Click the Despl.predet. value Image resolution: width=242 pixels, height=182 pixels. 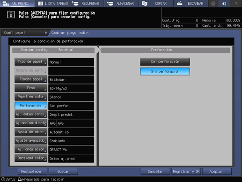point(71,114)
